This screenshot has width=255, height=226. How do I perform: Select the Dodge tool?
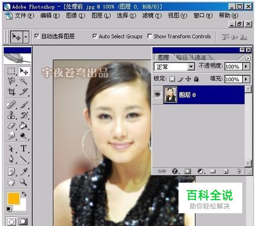23,136
